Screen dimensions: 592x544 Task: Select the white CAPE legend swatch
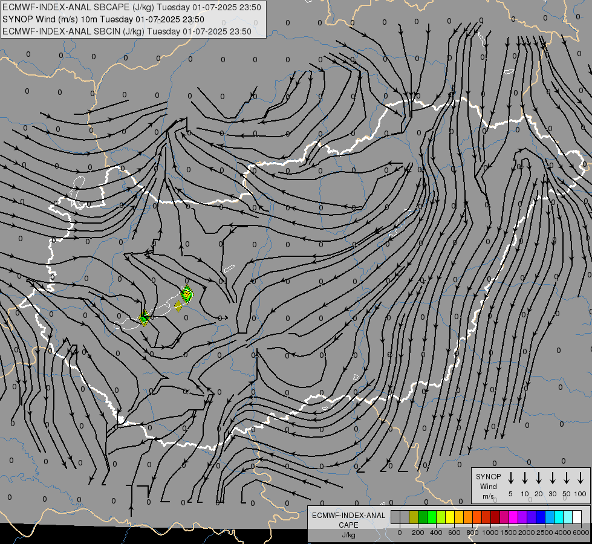[576, 517]
